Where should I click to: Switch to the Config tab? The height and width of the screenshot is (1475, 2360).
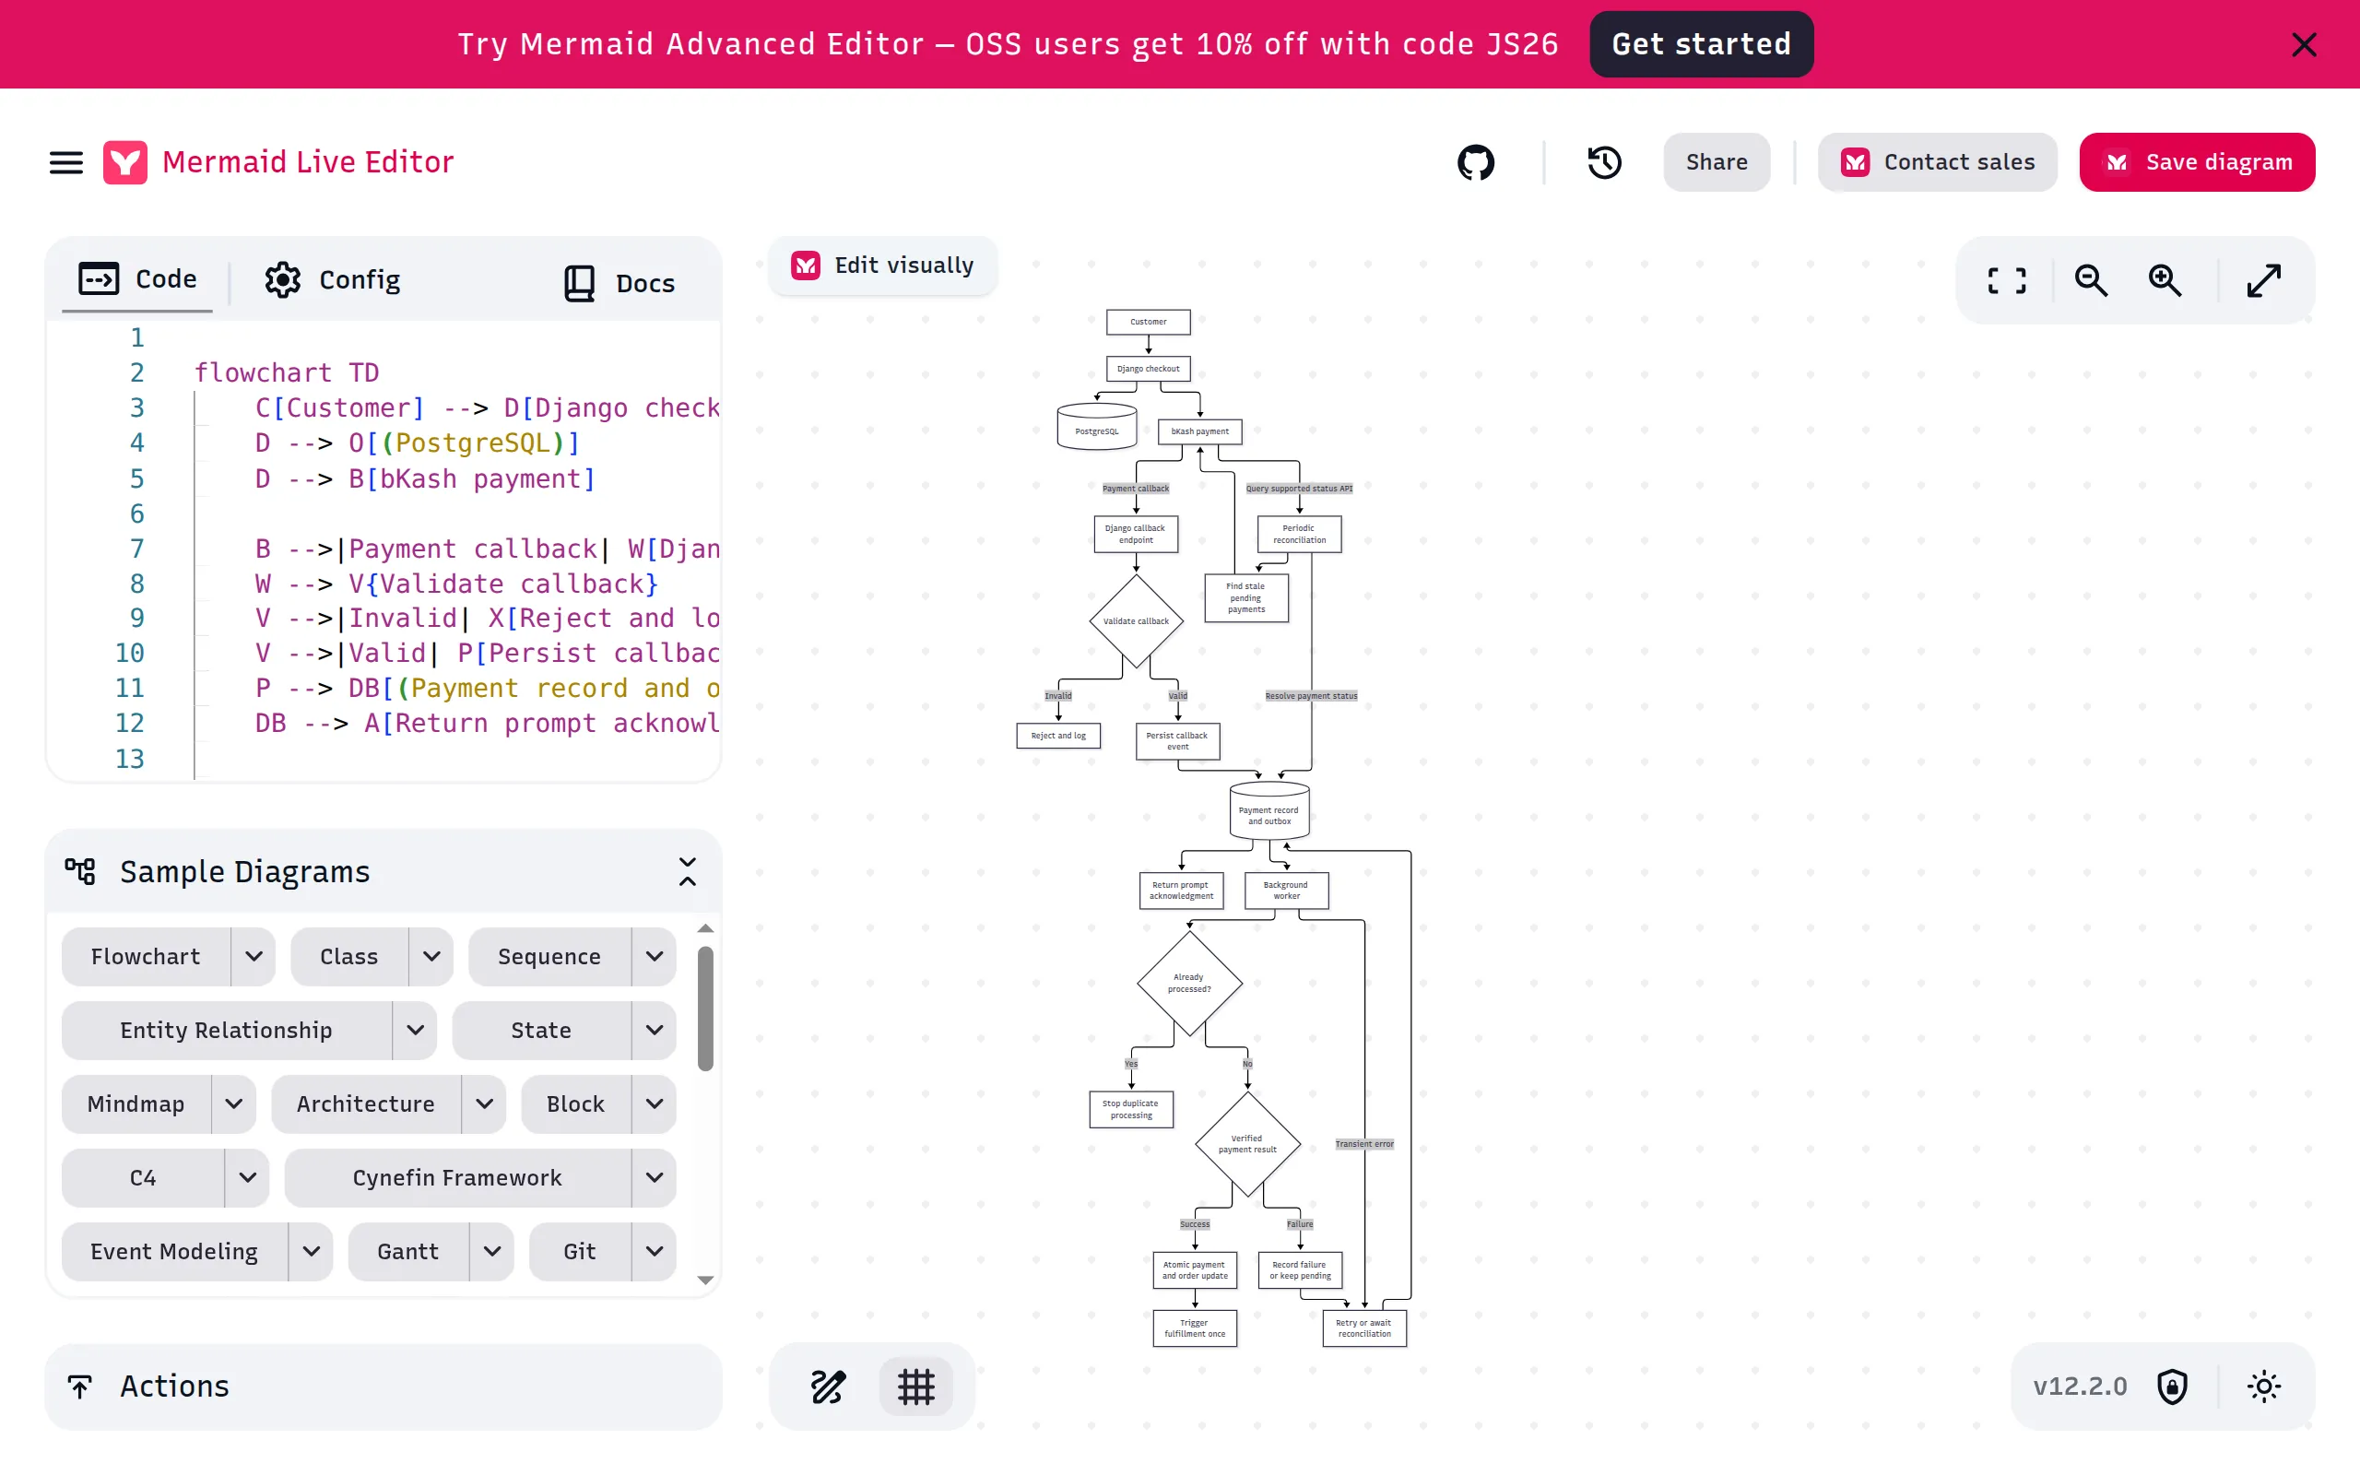click(333, 281)
